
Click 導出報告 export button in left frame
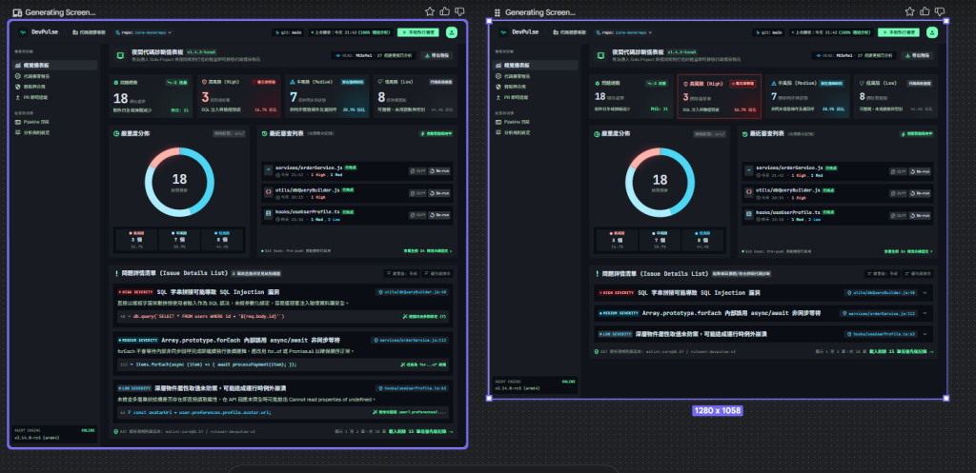437,55
